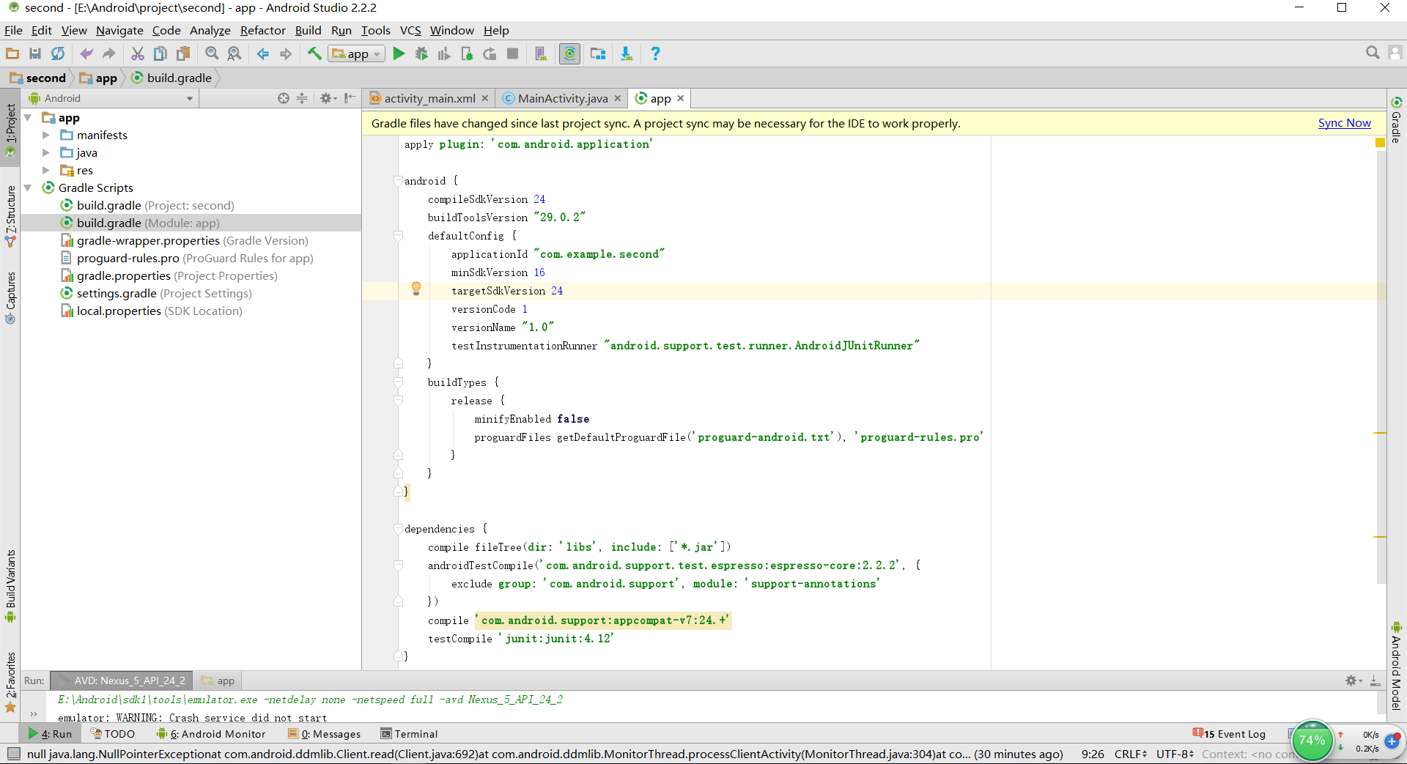1407x764 pixels.
Task: Click Scroll from Source target icon in Project panel
Action: click(282, 98)
